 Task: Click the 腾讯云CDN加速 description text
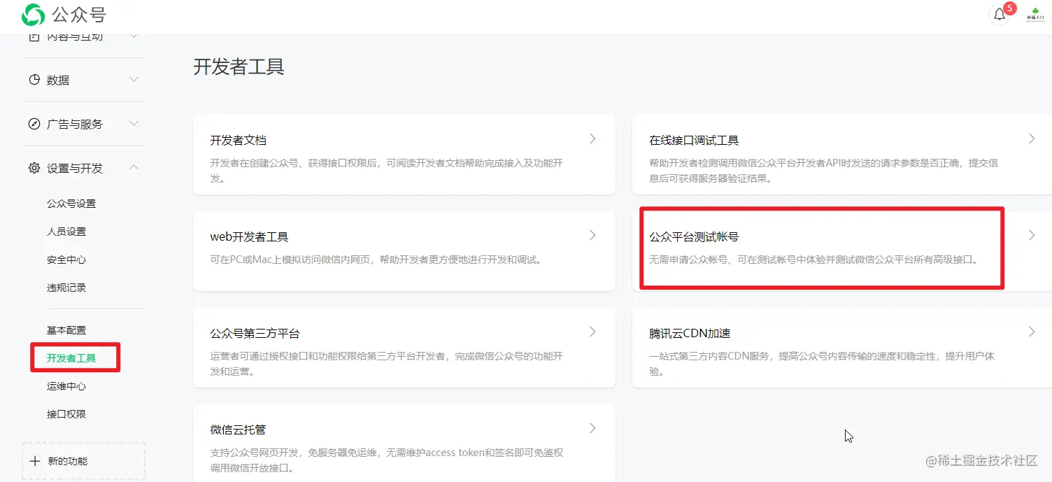click(822, 364)
